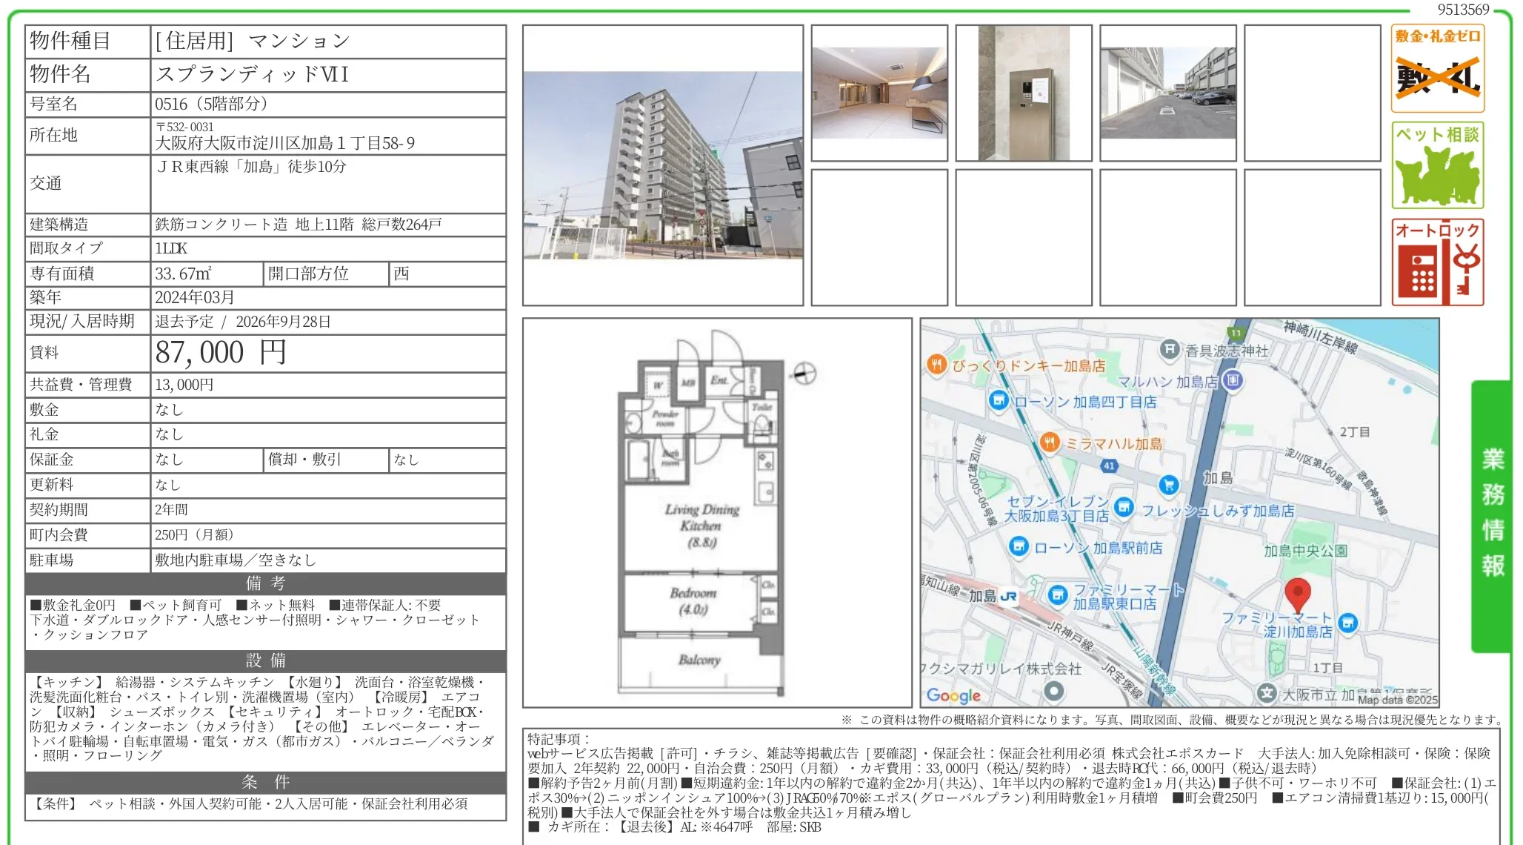The height and width of the screenshot is (845, 1523).
Task: Click ローソン加島駅前店 map icon
Action: coord(1019,546)
